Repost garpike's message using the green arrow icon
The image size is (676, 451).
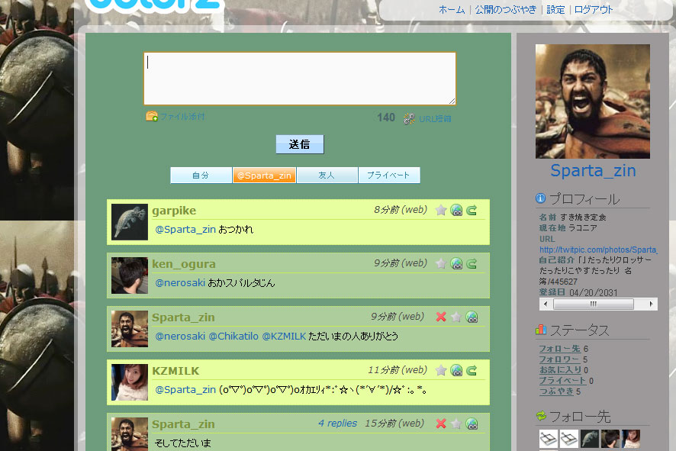click(472, 210)
